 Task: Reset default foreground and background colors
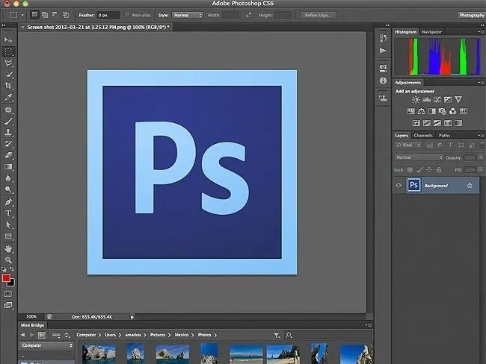tap(4, 269)
